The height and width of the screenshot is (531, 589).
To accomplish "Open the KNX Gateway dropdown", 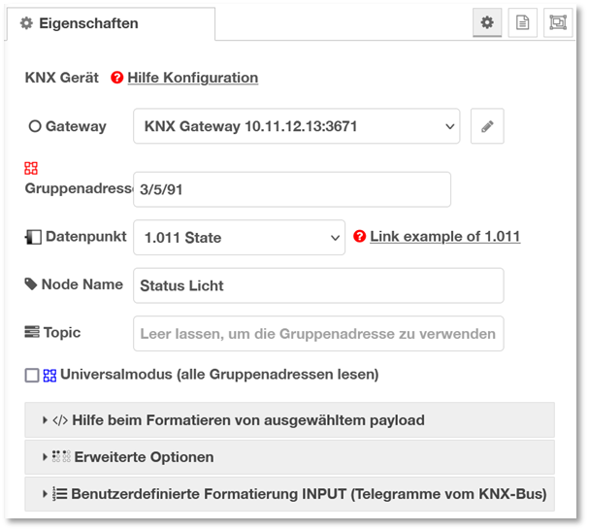I will [296, 126].
